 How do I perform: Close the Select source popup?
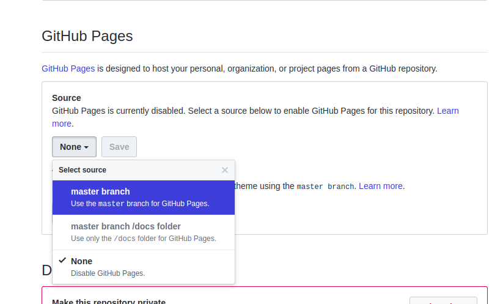pyautogui.click(x=225, y=170)
